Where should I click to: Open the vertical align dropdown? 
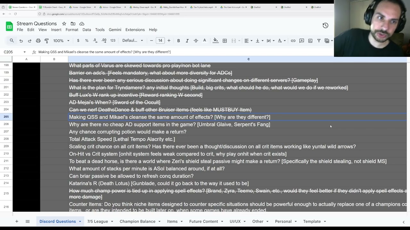coord(259,41)
